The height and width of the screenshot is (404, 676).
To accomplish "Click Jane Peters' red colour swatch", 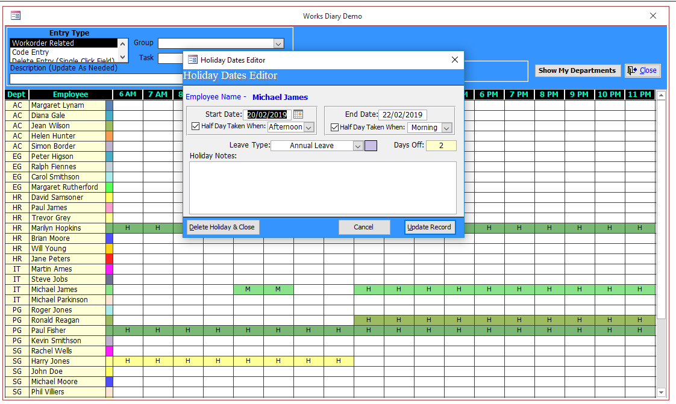I will [110, 259].
